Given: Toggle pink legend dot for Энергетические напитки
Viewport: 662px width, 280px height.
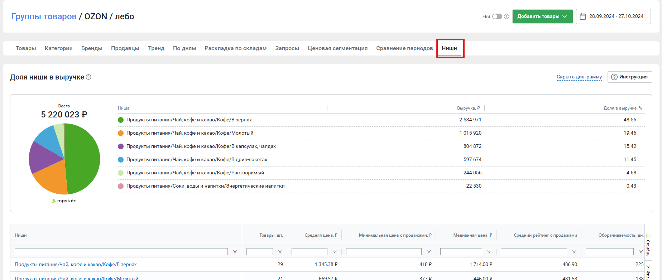Looking at the screenshot, I should click(x=121, y=186).
